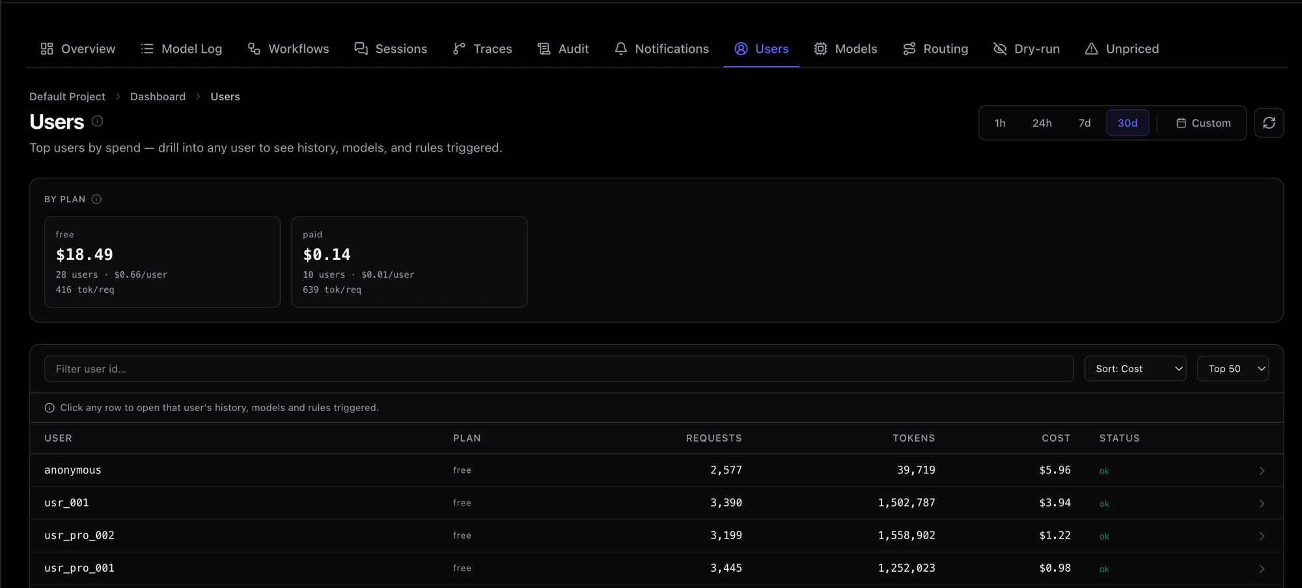The width and height of the screenshot is (1302, 588).
Task: Open the Custom date range button
Action: coord(1203,123)
